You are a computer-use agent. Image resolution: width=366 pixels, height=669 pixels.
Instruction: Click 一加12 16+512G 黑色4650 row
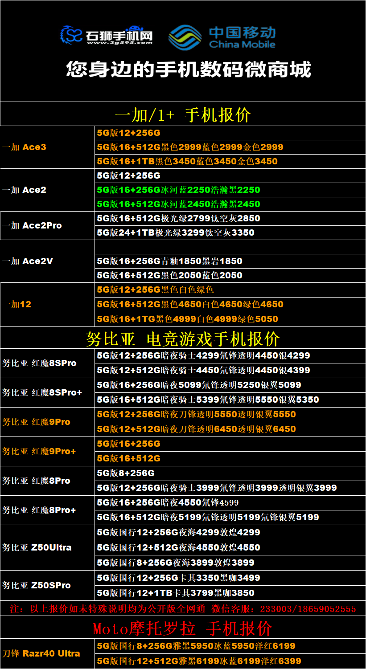click(230, 304)
